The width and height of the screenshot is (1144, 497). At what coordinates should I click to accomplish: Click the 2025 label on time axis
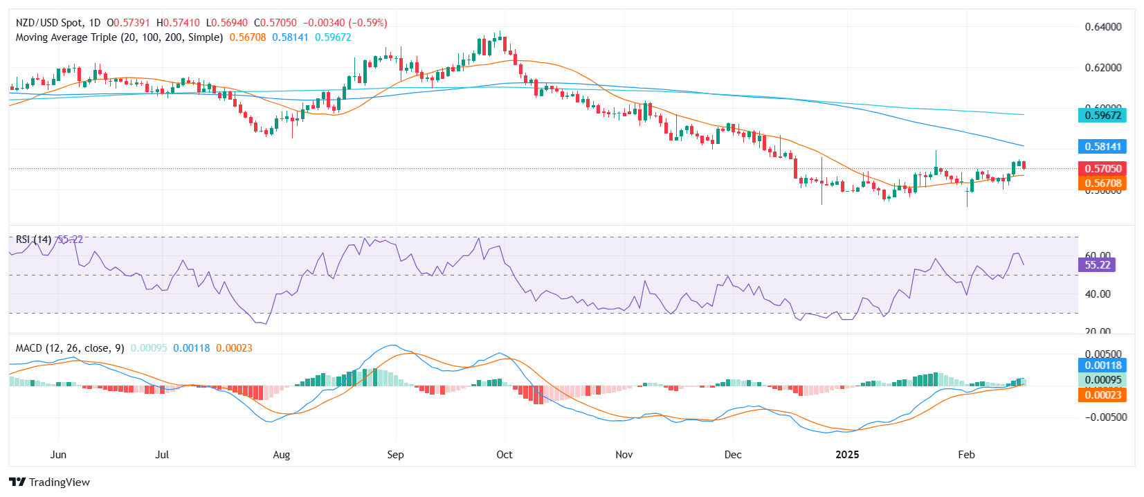[847, 455]
